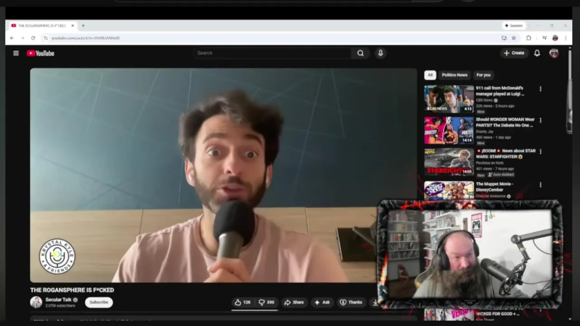The image size is (580, 326).
Task: Select the All filter chip
Action: coord(430,75)
